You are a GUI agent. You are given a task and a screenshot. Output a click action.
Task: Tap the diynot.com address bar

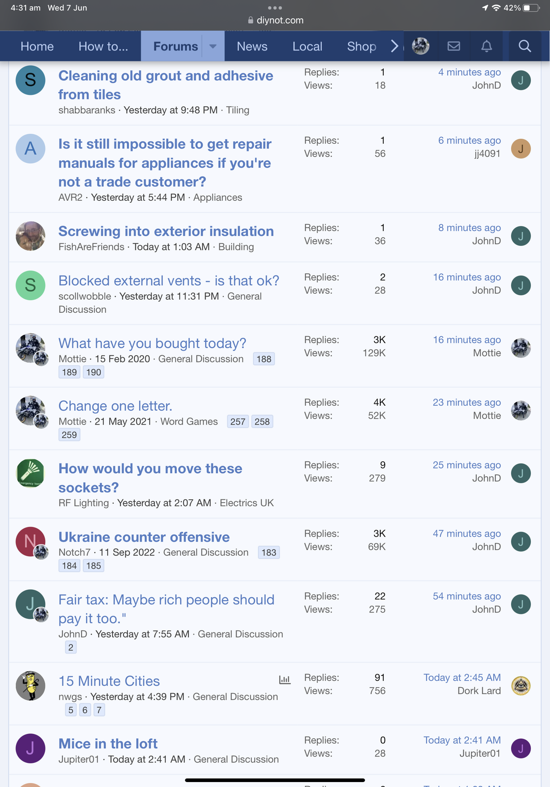275,20
